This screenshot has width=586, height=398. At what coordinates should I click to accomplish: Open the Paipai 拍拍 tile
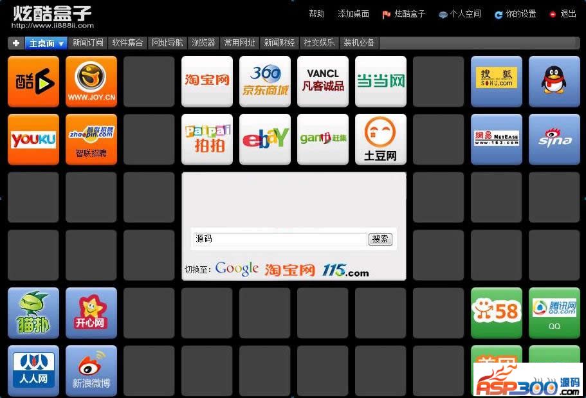[207, 140]
